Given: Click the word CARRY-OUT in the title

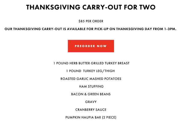Looking at the screenshot, I should click(x=102, y=7).
